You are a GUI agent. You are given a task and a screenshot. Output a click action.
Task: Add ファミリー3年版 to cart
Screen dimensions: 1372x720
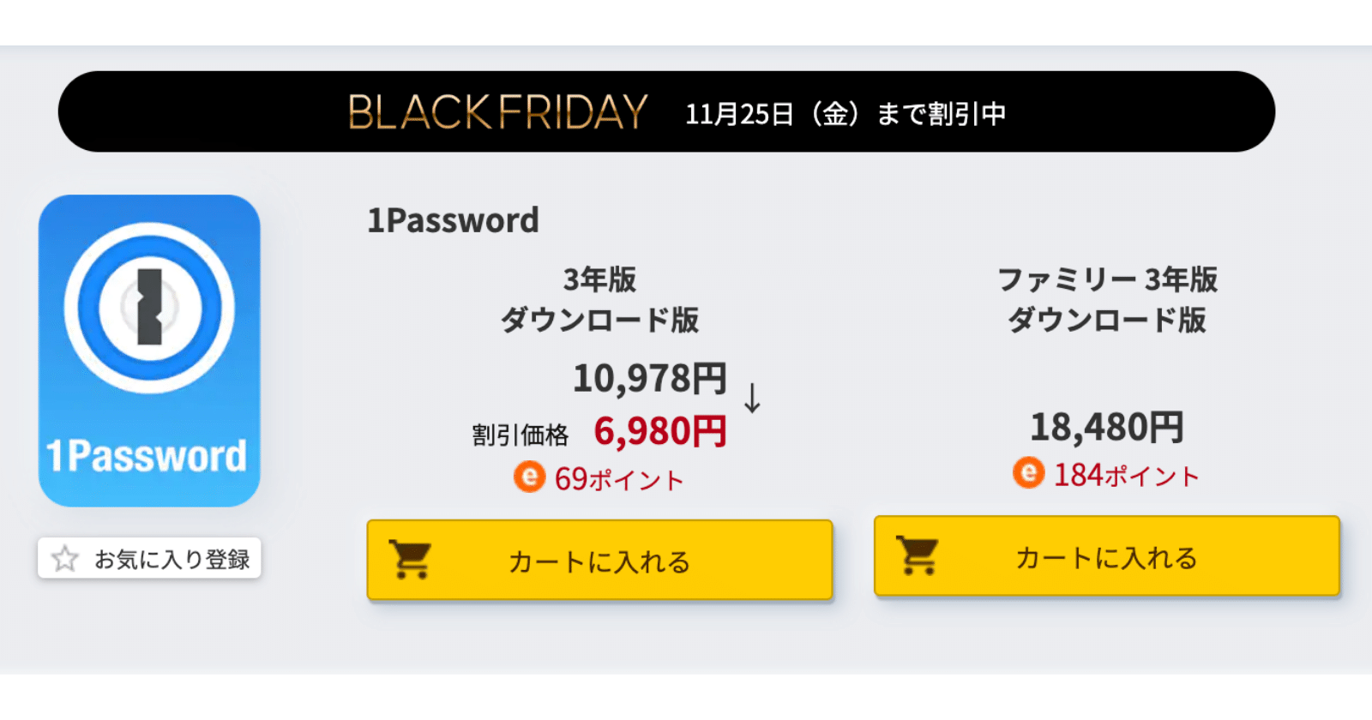1107,555
